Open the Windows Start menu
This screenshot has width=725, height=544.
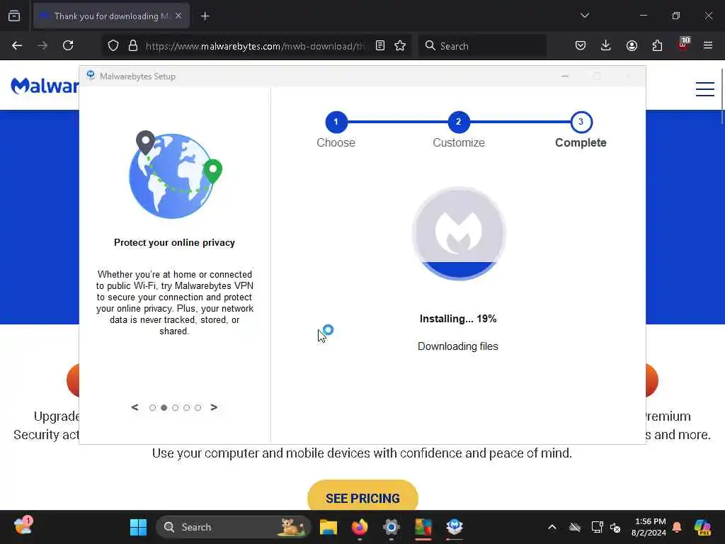138,527
